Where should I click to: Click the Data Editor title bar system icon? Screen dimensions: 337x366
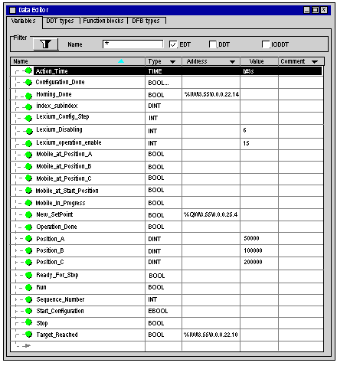[12, 10]
